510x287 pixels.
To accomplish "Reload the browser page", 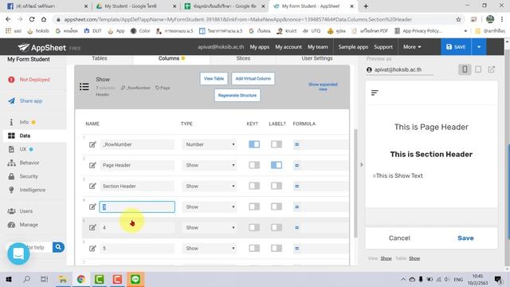I will pos(32,19).
